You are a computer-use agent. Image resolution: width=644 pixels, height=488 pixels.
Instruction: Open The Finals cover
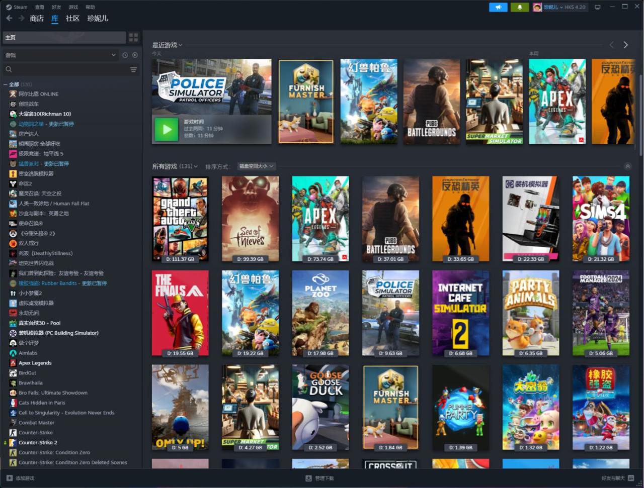pyautogui.click(x=180, y=313)
